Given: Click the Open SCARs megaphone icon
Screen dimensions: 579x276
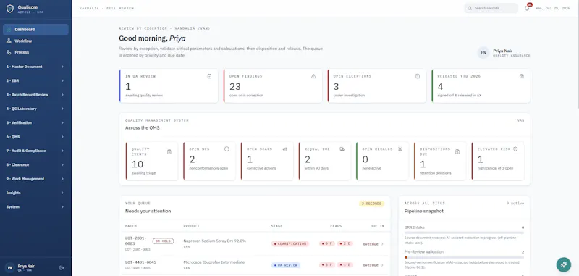Looking at the screenshot, I should pyautogui.click(x=284, y=149).
